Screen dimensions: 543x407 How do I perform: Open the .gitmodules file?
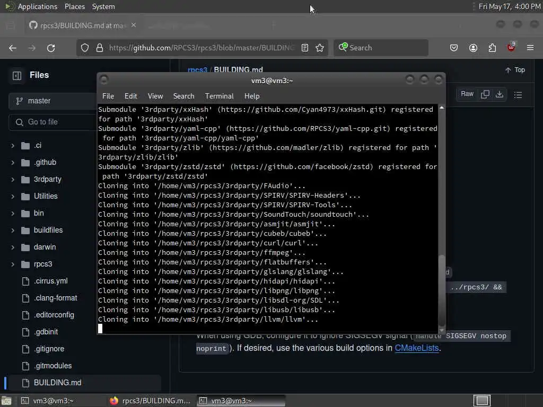[52, 366]
